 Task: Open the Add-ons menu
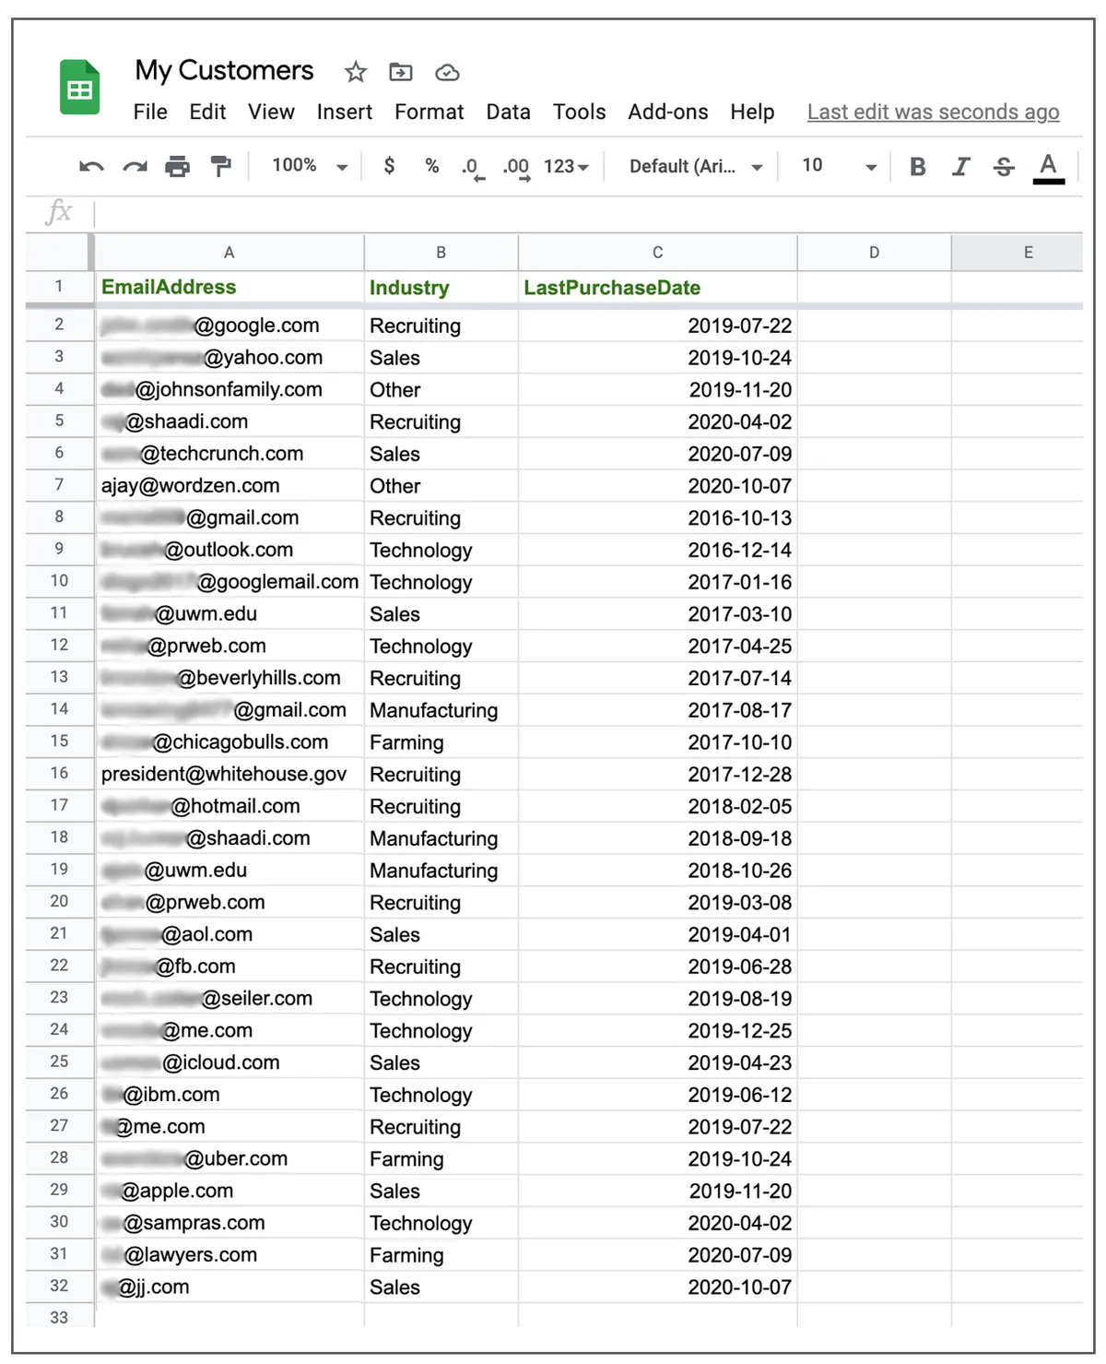(668, 113)
